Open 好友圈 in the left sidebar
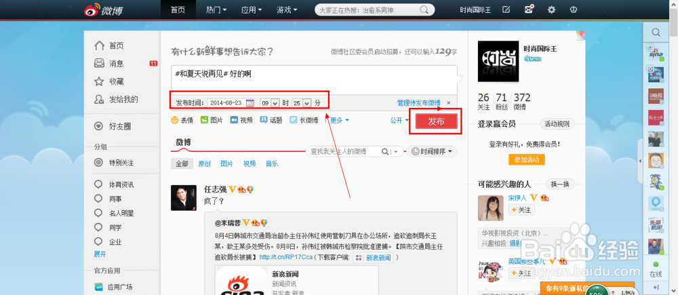Screen dimensions: 678x295 click(113, 126)
